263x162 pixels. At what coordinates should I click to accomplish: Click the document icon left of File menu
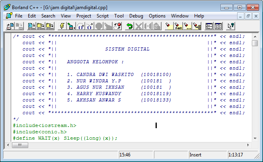tap(9, 16)
